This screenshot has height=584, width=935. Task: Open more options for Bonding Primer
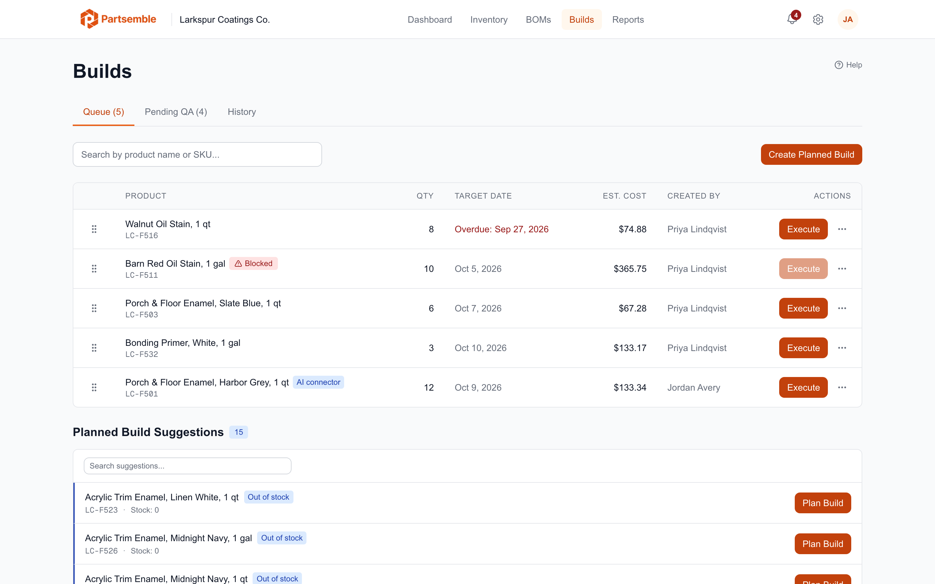842,348
